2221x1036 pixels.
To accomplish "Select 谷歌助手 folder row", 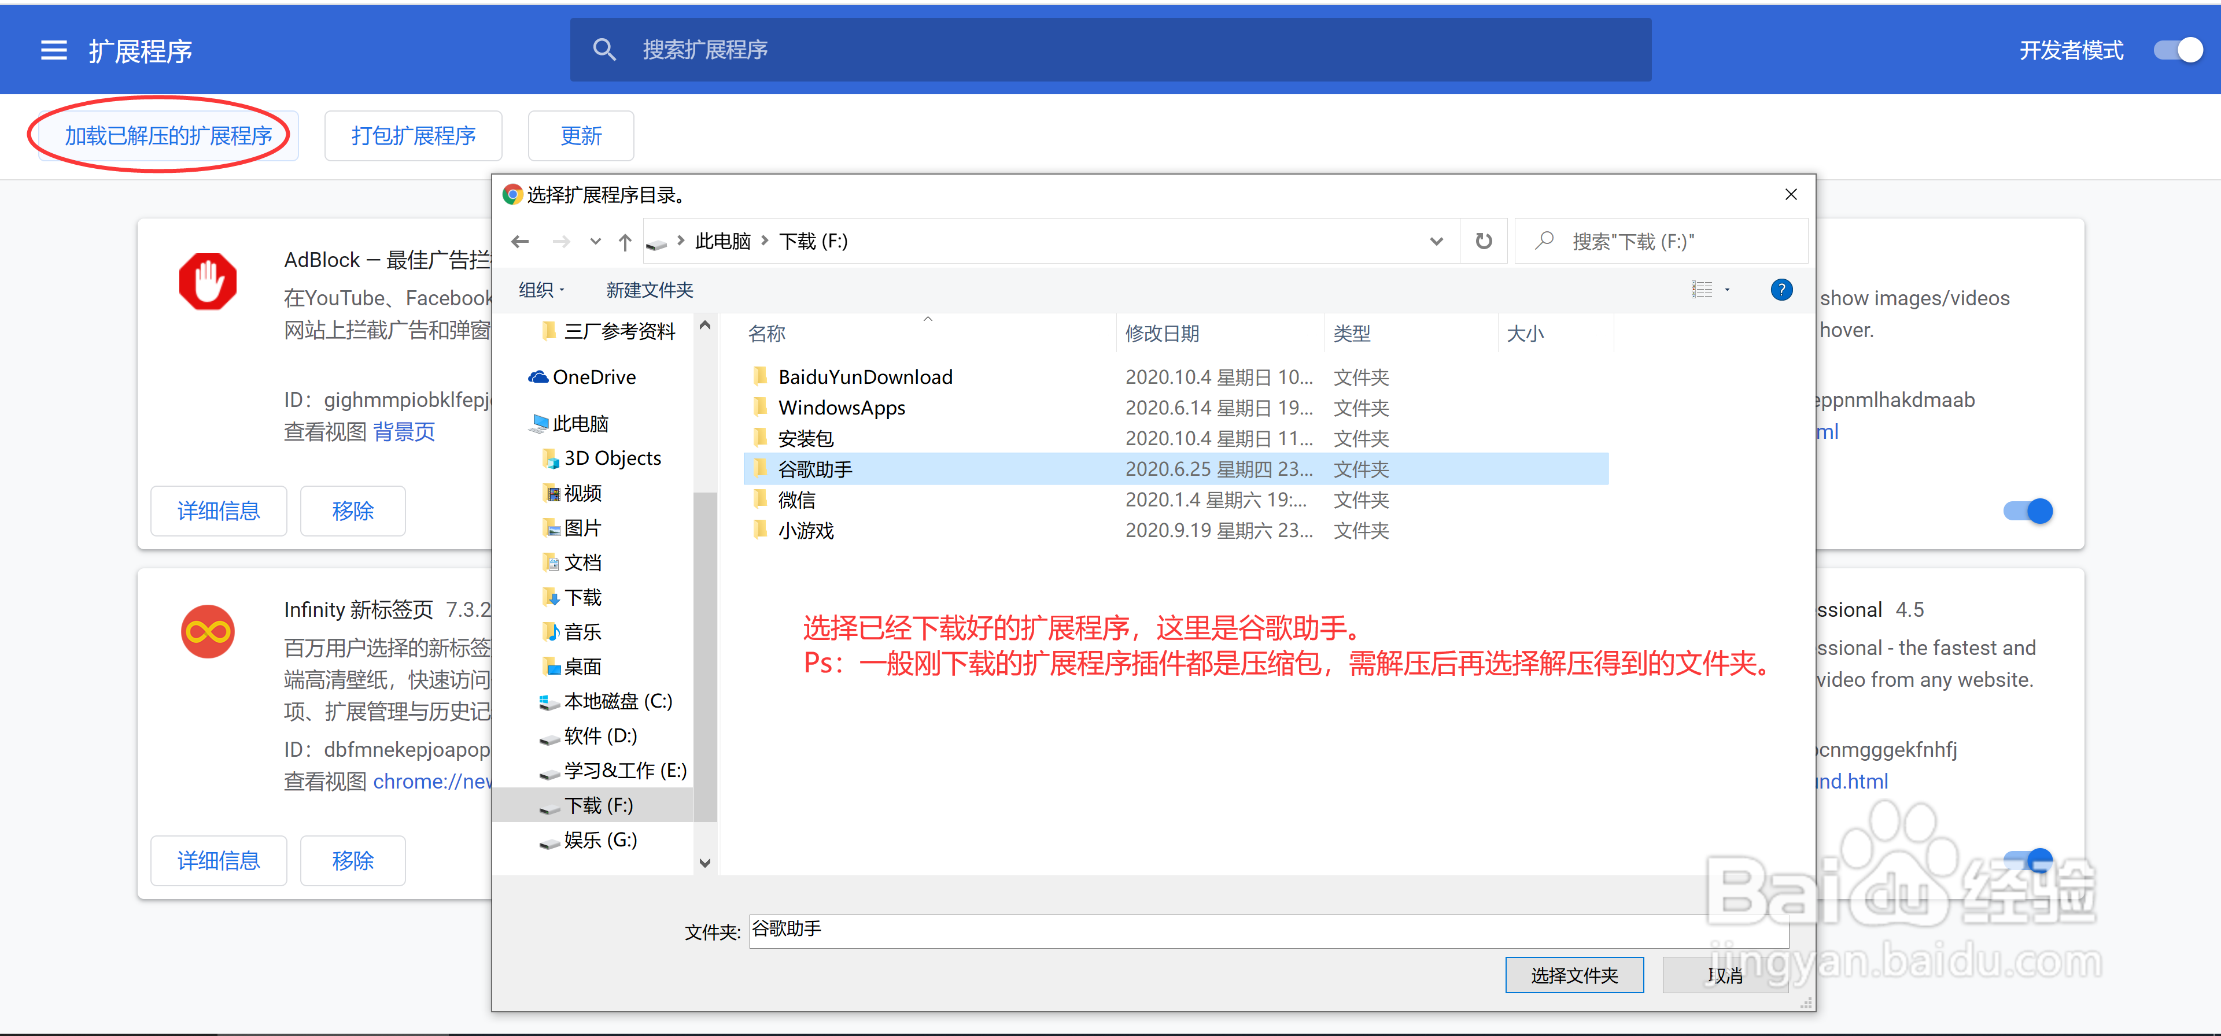I will coord(1175,469).
